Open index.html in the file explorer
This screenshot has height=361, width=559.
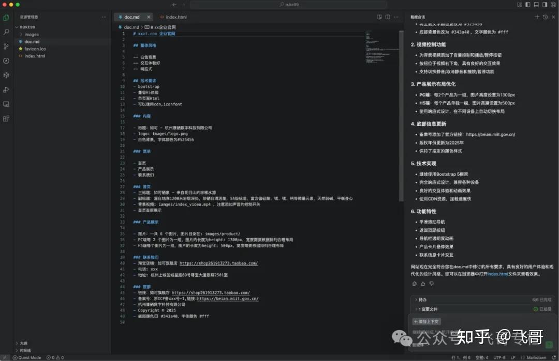[x=35, y=56]
